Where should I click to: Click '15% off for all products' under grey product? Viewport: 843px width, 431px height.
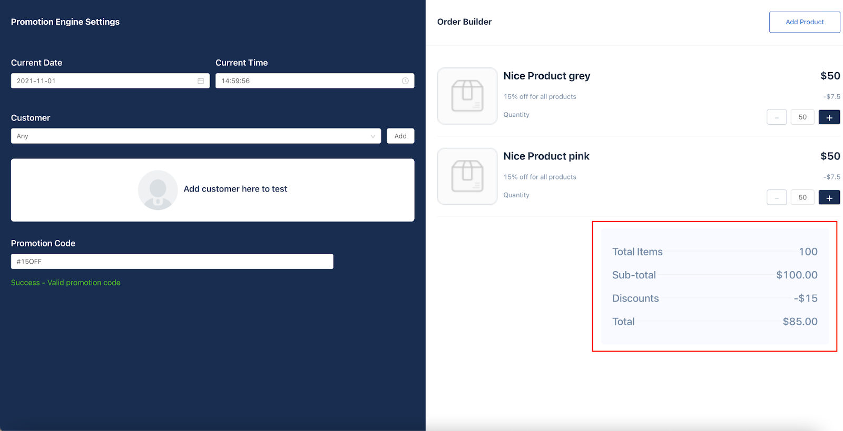coord(540,97)
